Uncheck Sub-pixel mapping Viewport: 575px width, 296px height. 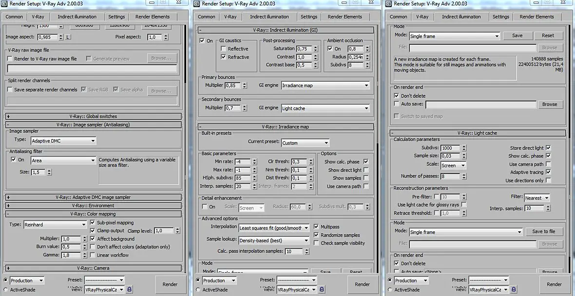(x=93, y=223)
